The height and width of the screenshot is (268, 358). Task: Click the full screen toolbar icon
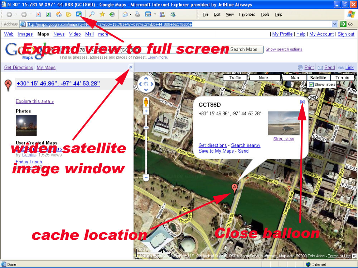tap(79, 14)
